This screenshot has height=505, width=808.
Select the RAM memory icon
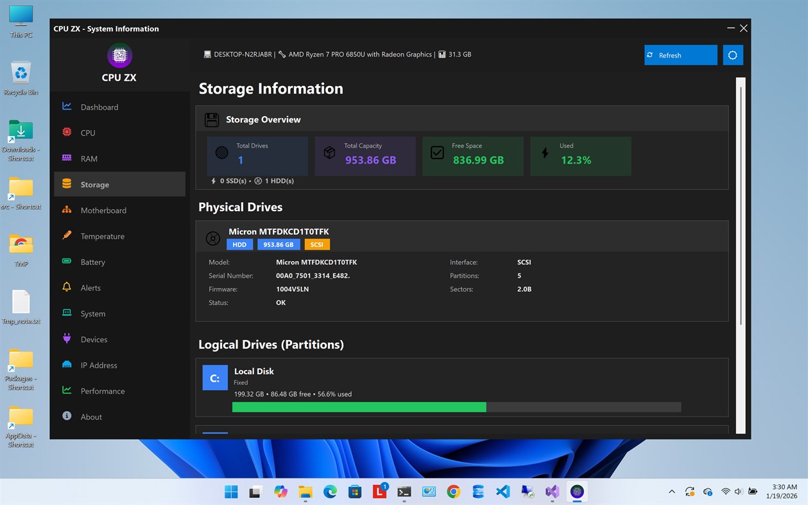coord(67,158)
